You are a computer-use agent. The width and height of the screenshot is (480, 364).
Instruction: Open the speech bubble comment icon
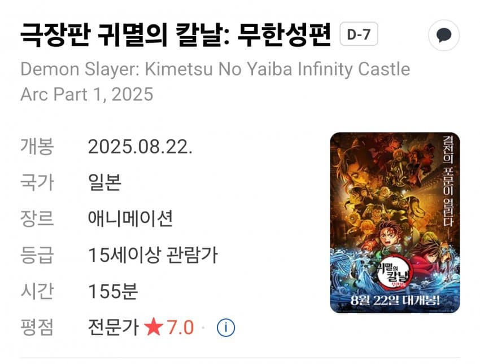click(443, 35)
